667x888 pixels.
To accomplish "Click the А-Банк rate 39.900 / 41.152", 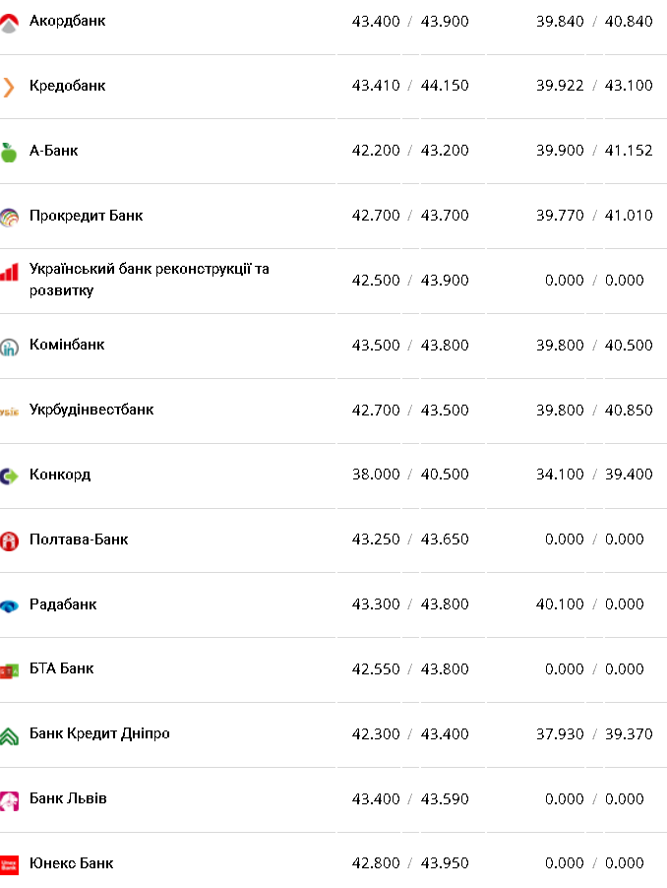I will [x=594, y=151].
